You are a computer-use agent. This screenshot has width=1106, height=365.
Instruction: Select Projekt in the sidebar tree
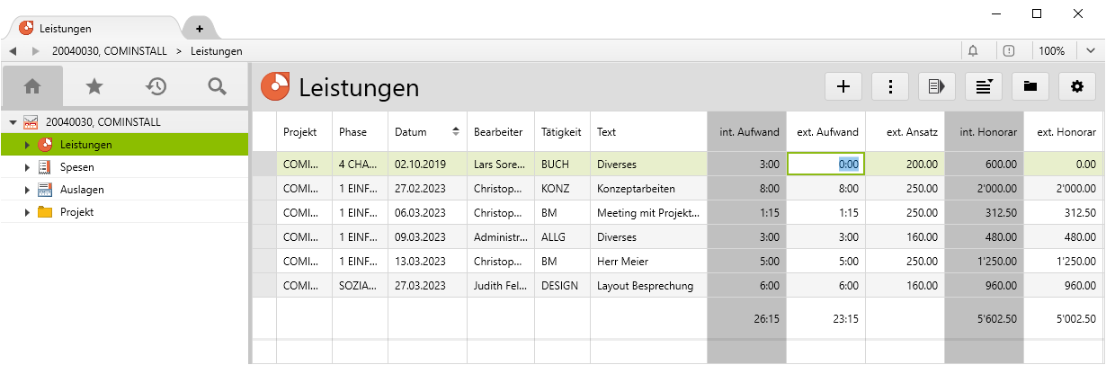(76, 212)
